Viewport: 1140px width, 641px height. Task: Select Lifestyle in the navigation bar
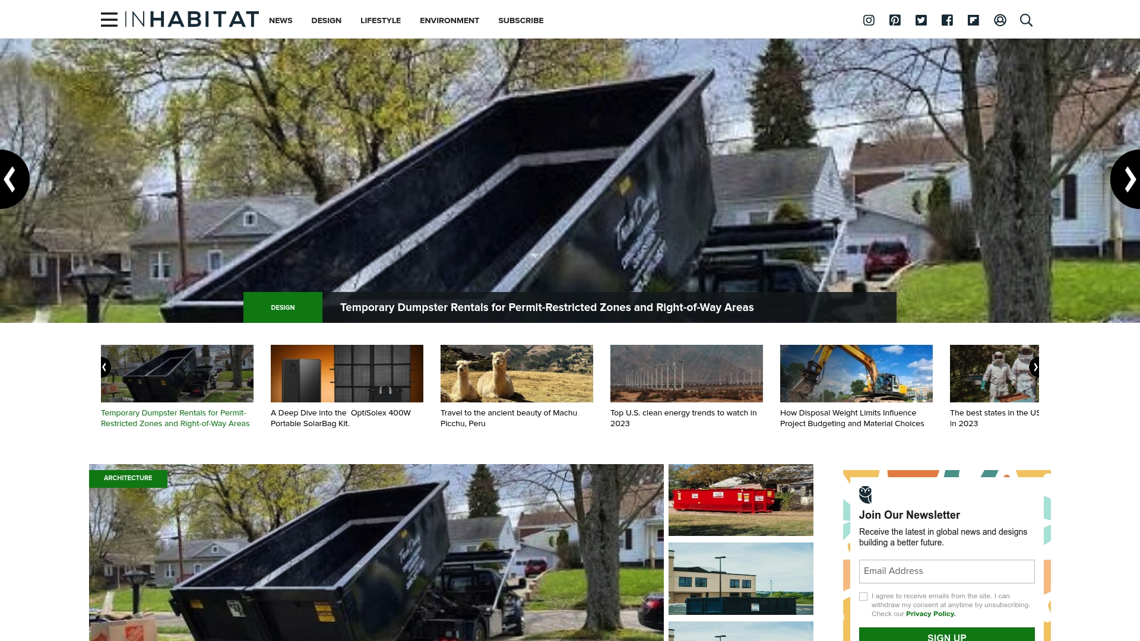click(x=380, y=20)
